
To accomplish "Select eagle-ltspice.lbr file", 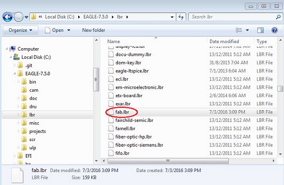I will [132, 71].
